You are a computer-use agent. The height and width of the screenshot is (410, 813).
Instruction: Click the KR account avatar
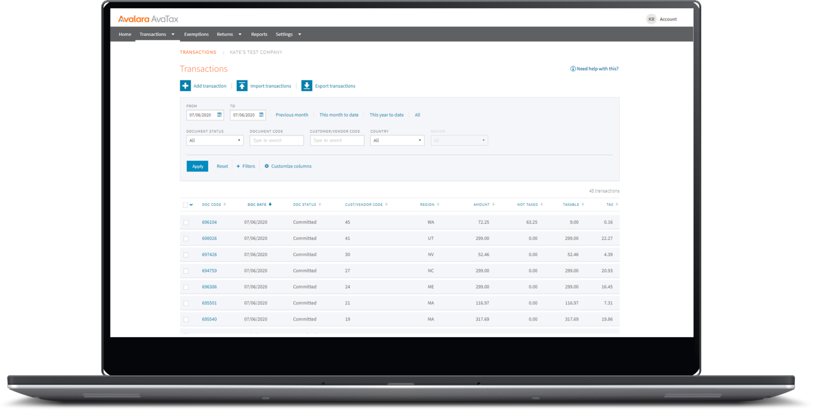651,19
